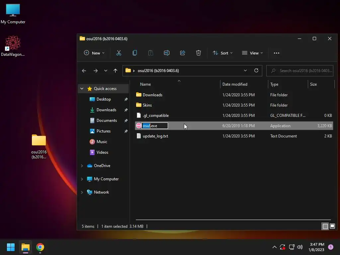The image size is (340, 255).
Task: Select the update_log.txt file
Action: [x=234, y=136]
